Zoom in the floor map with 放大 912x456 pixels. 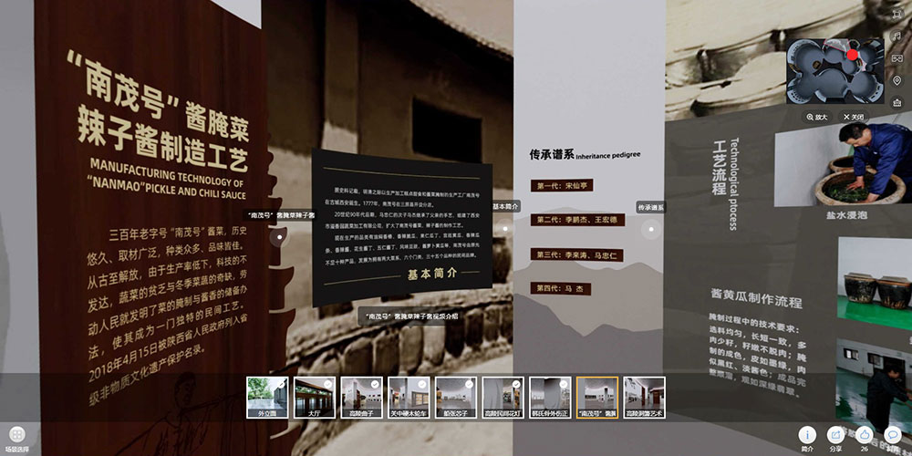pos(816,117)
